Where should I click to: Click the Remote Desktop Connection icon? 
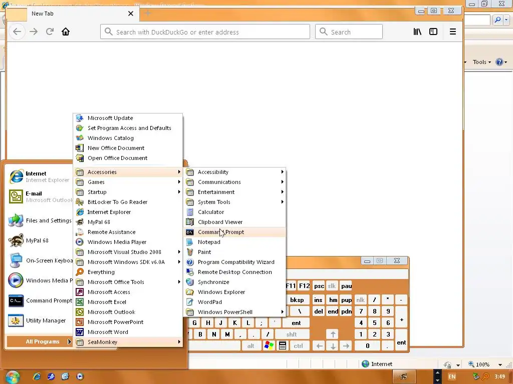[190, 272]
